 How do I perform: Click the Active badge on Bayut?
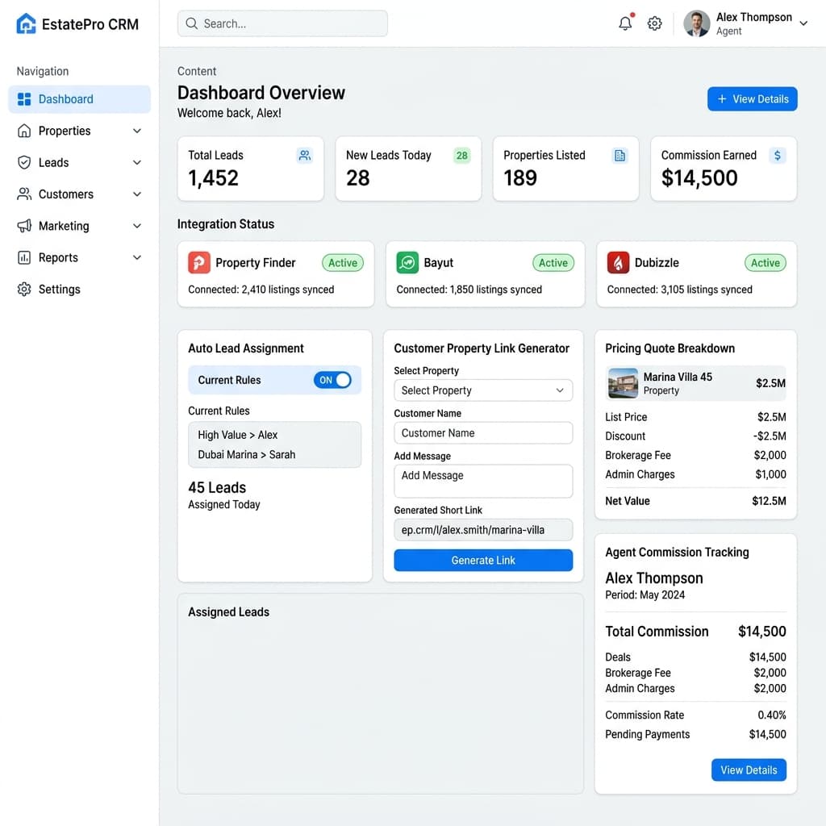tap(553, 262)
